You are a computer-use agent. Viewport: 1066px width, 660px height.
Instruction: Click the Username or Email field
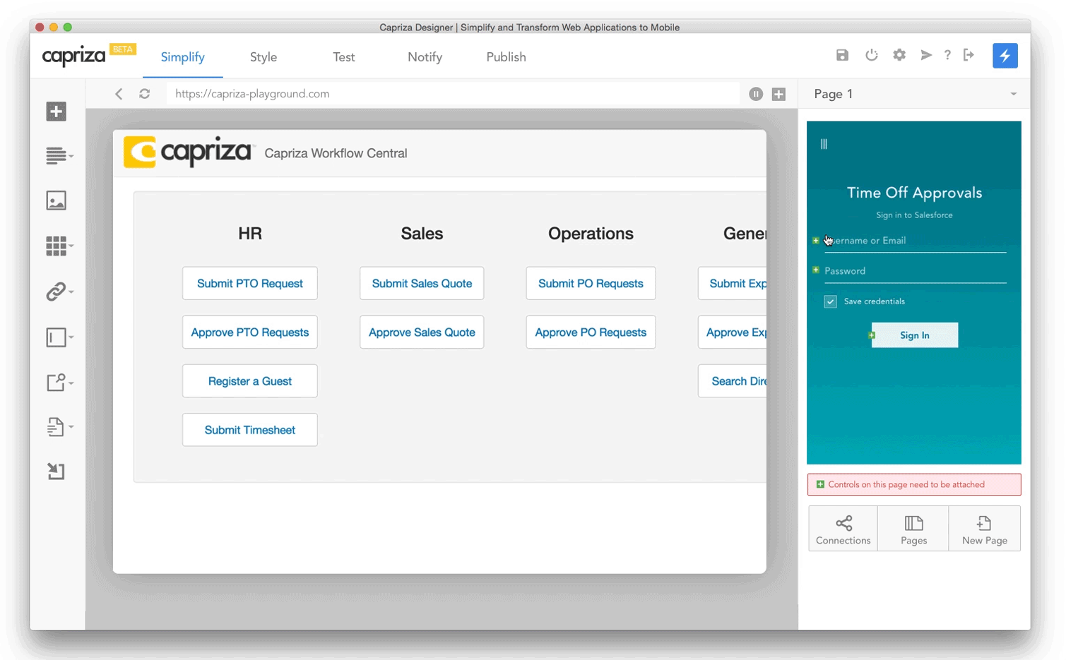click(x=915, y=241)
